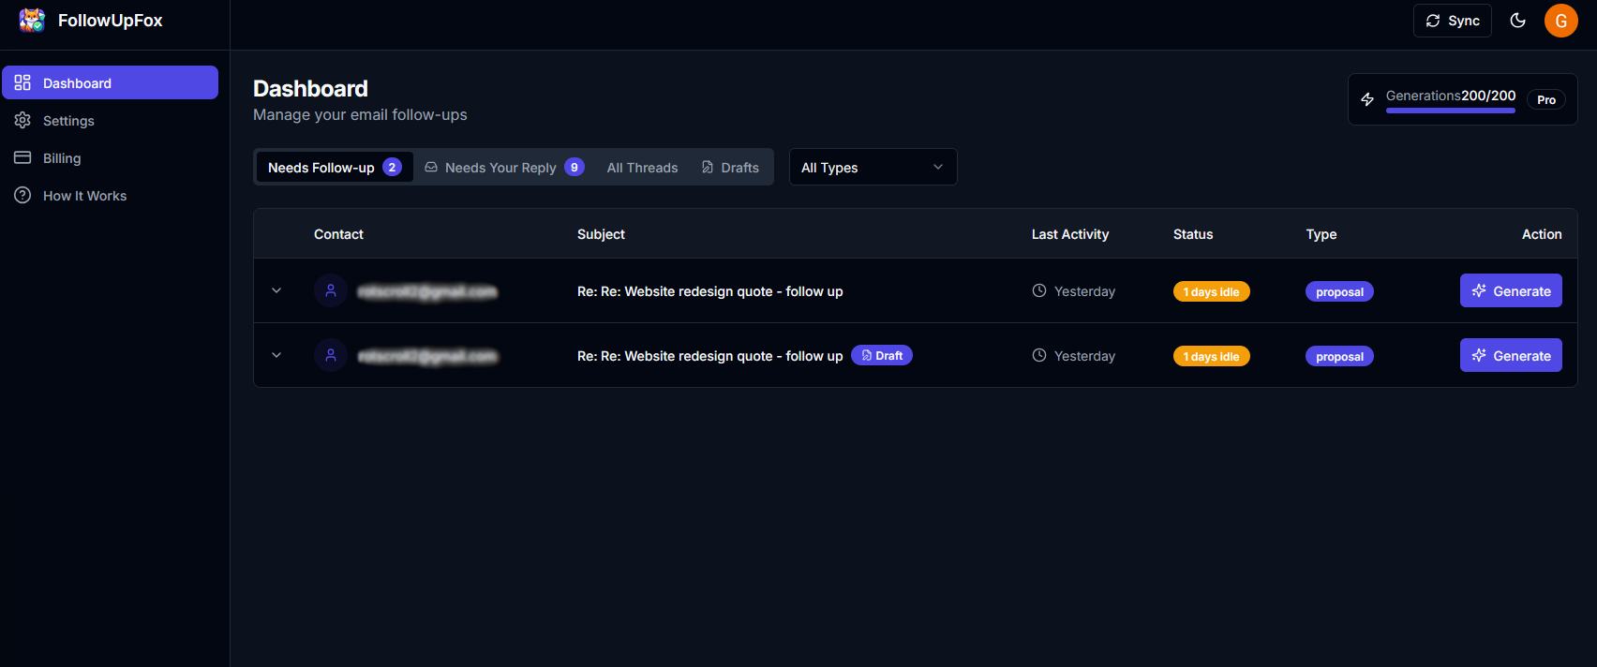Click the inbox icon on Needs Your Reply

pyautogui.click(x=431, y=167)
